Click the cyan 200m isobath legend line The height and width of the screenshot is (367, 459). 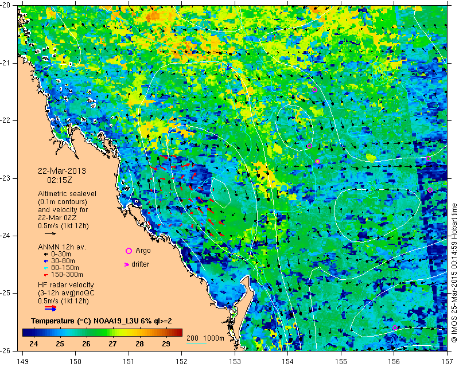(x=196, y=343)
